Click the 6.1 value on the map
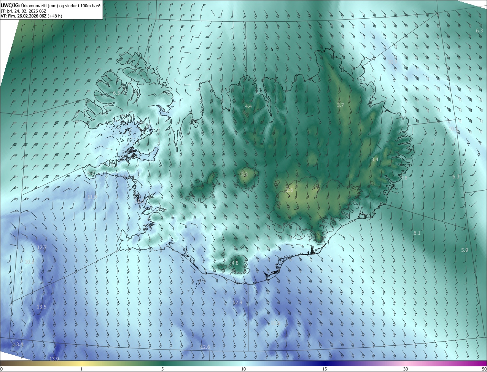The width and height of the screenshot is (487, 372). tap(417, 233)
